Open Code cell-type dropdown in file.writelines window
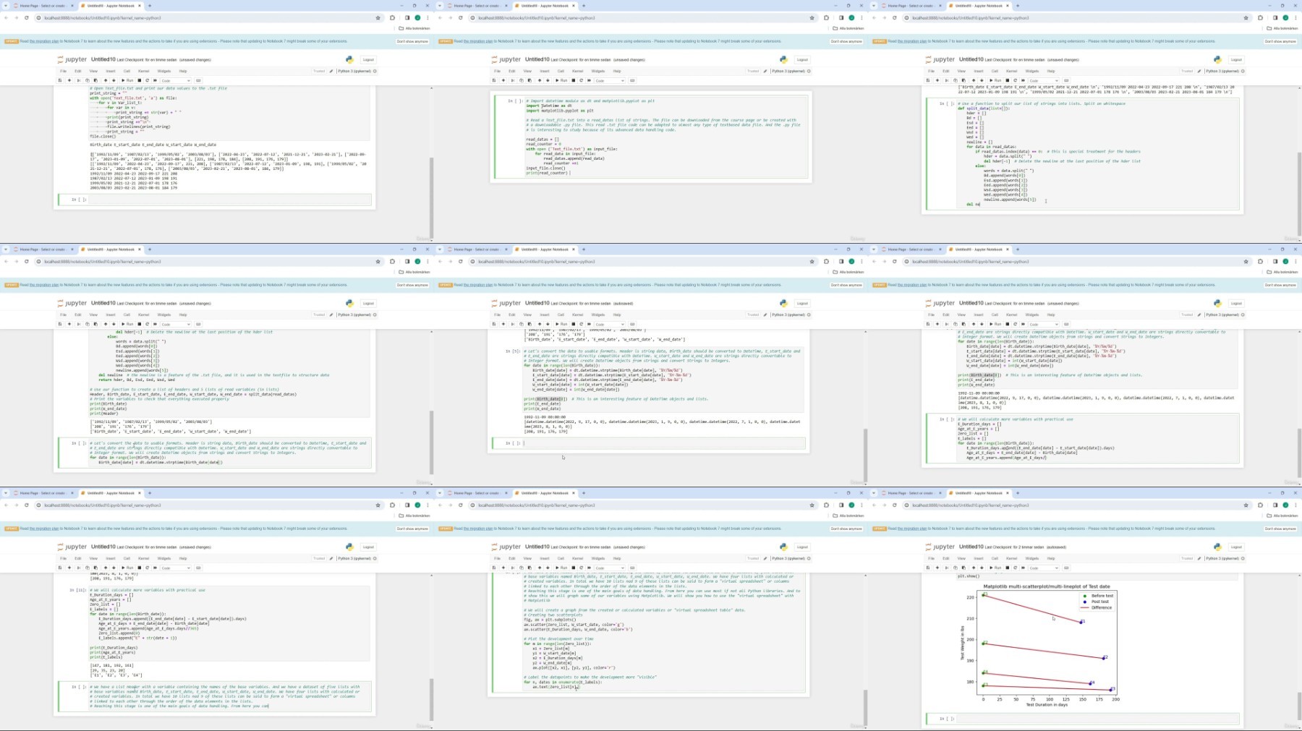The width and height of the screenshot is (1302, 731). point(176,80)
